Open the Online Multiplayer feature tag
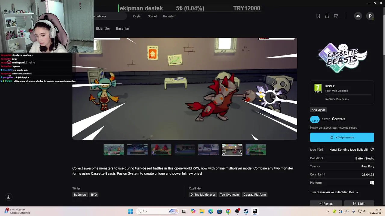 [203, 195]
